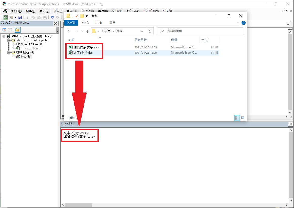The image size is (294, 208).
Task: Click the Explorer Forward arrow button
Action: point(76,31)
